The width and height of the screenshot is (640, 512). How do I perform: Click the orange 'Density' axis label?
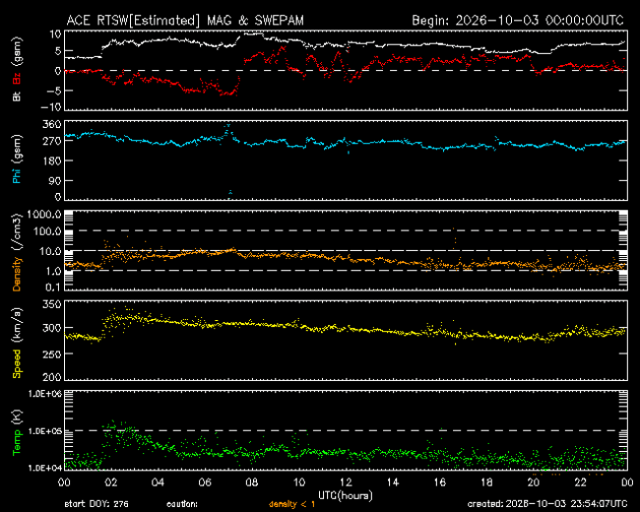(x=17, y=274)
